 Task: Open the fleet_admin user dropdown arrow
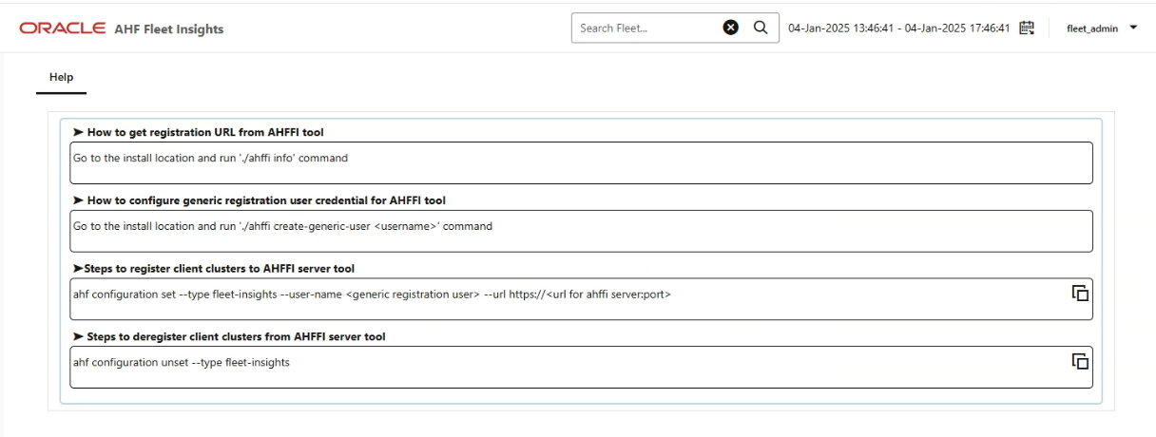point(1132,28)
